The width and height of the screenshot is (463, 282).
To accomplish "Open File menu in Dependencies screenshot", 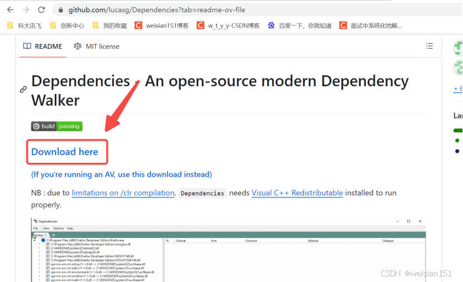I will [36, 229].
